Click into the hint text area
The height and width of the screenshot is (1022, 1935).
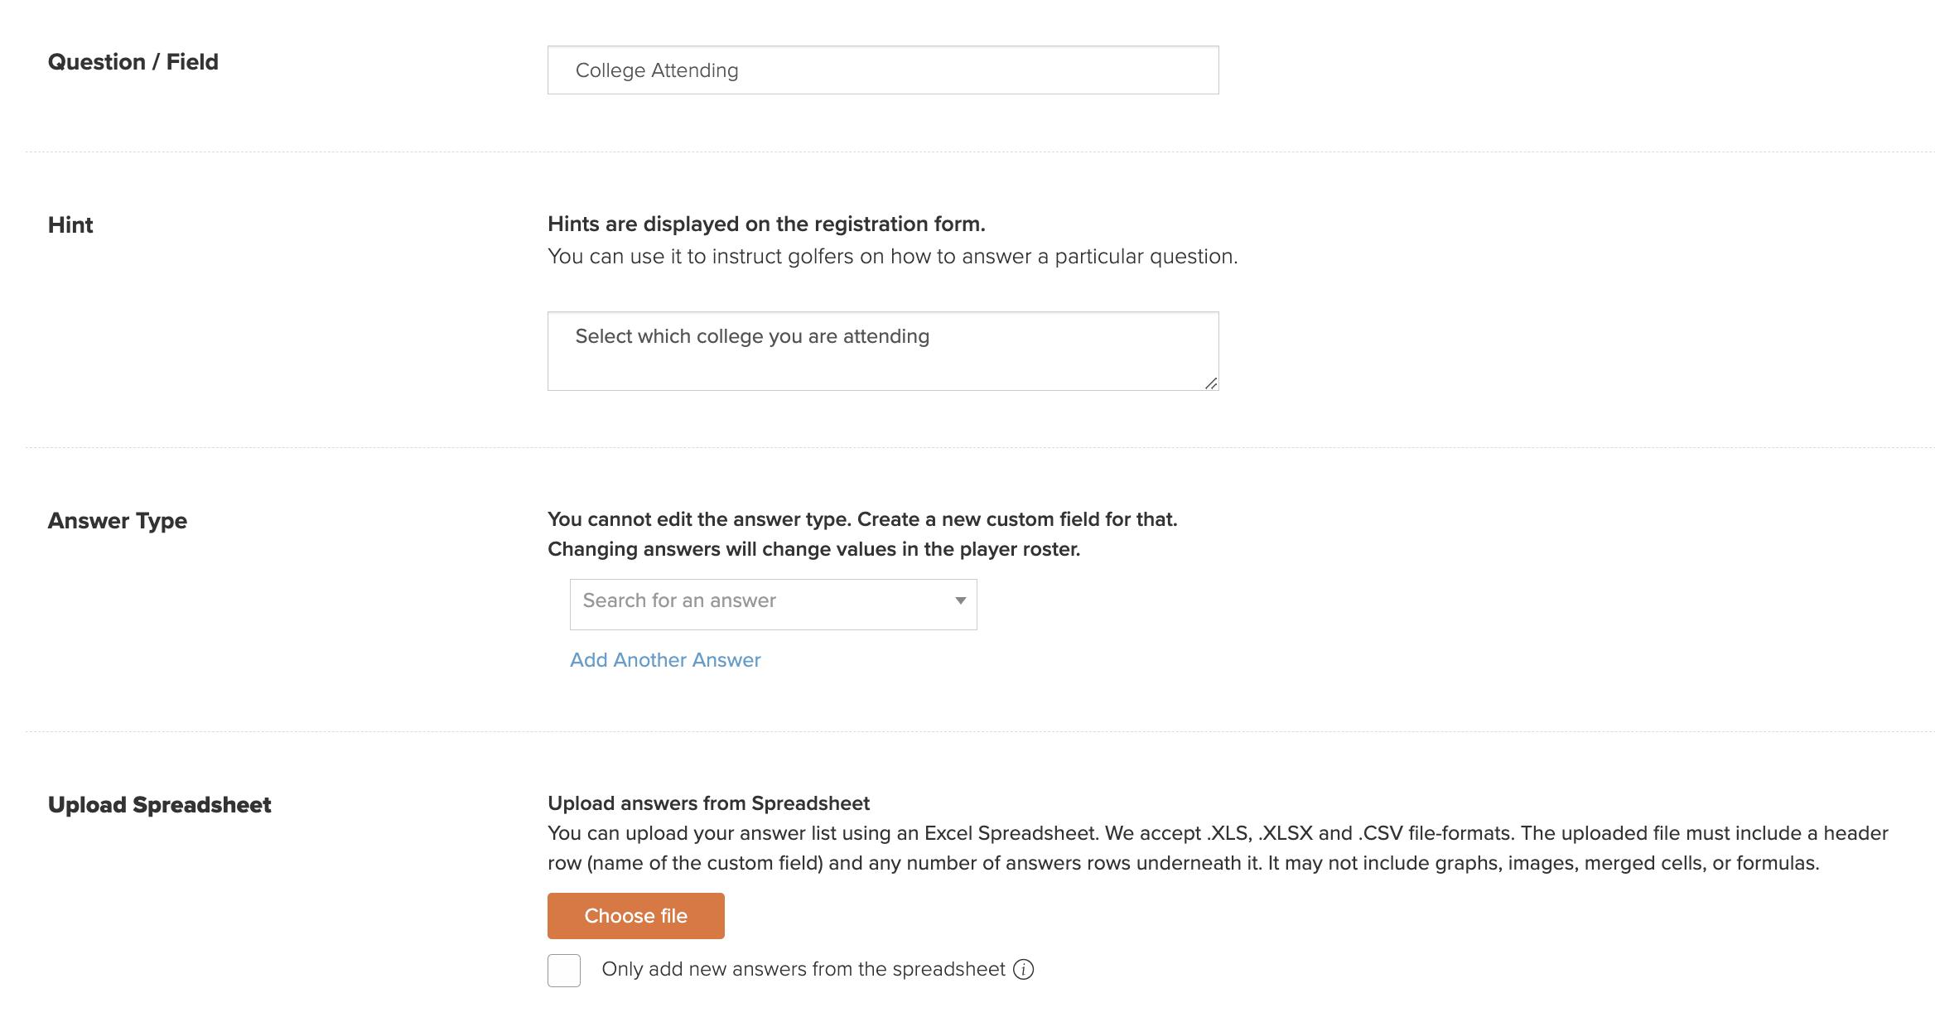coord(883,351)
